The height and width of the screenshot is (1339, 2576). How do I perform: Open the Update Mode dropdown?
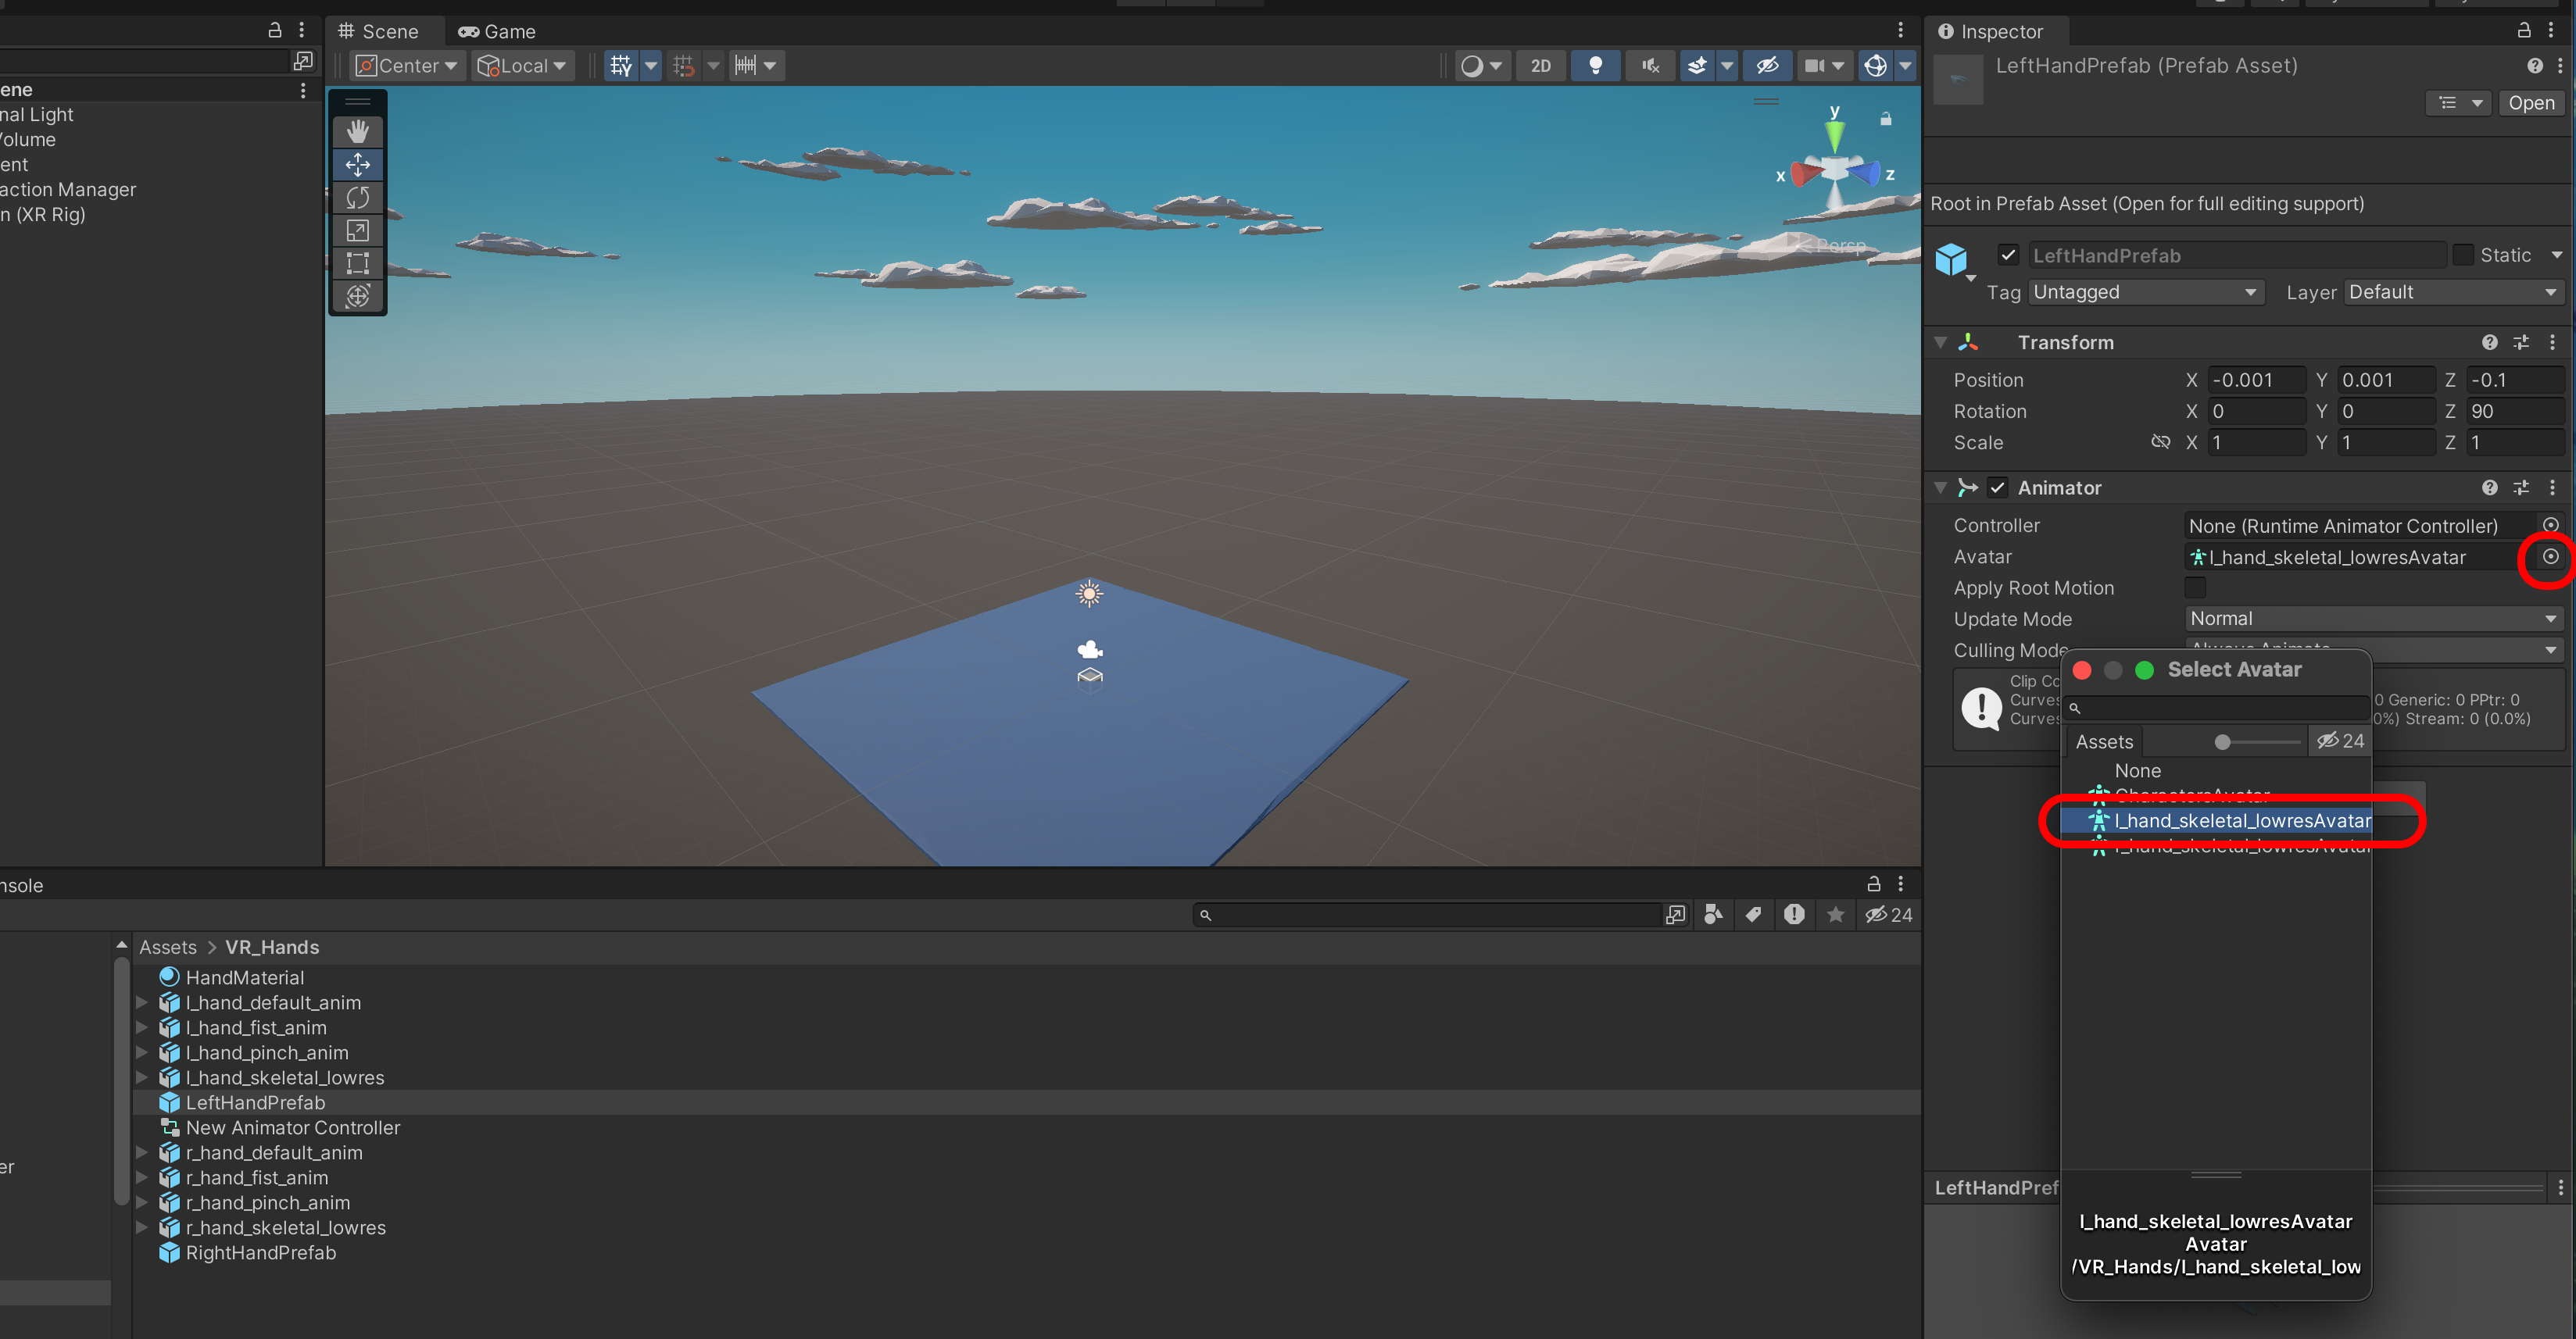point(2372,619)
